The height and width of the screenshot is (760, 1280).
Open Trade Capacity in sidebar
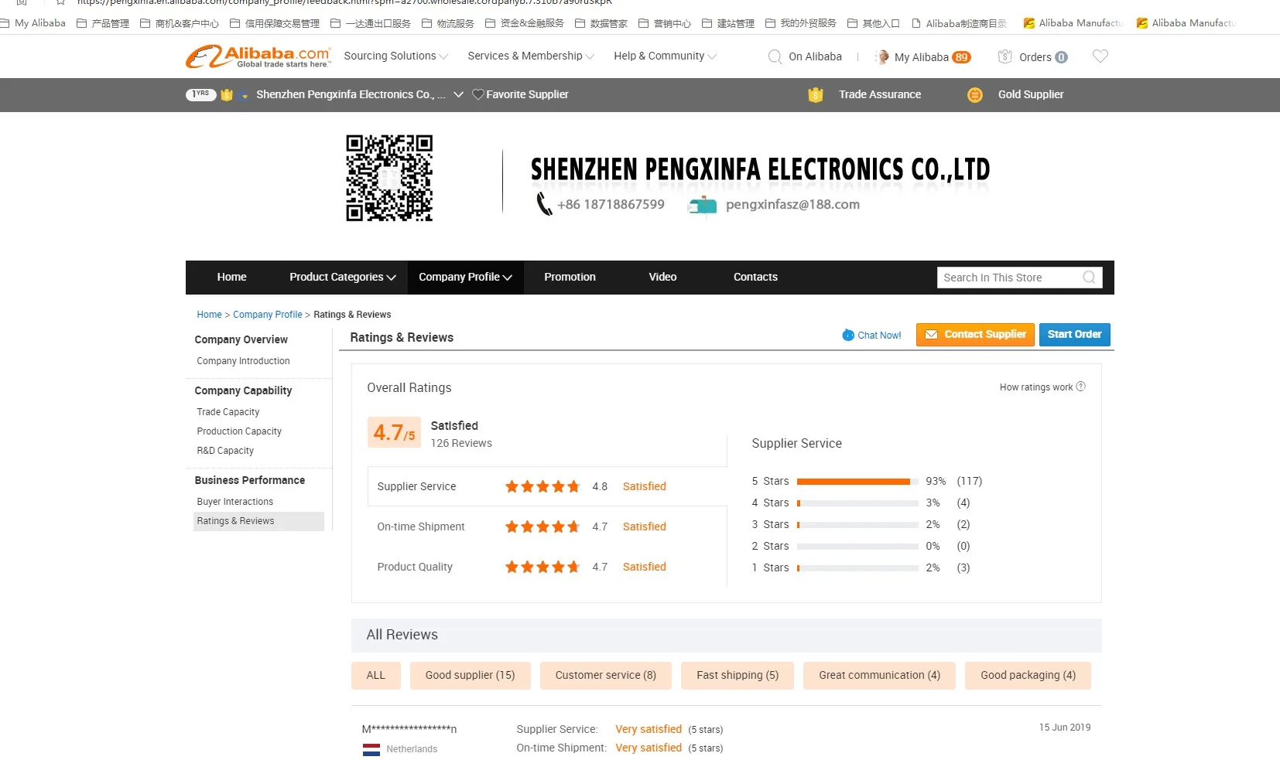click(x=228, y=412)
